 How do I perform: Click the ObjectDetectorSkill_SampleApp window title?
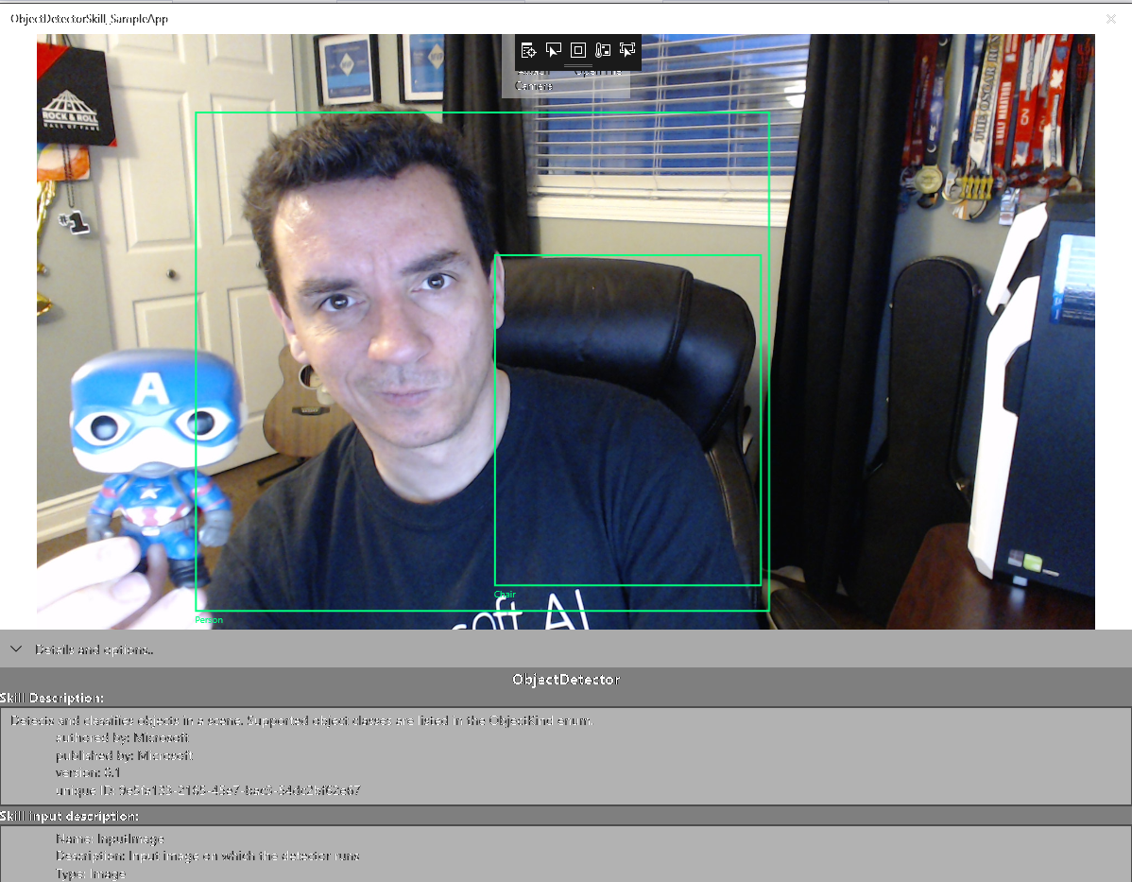point(89,19)
